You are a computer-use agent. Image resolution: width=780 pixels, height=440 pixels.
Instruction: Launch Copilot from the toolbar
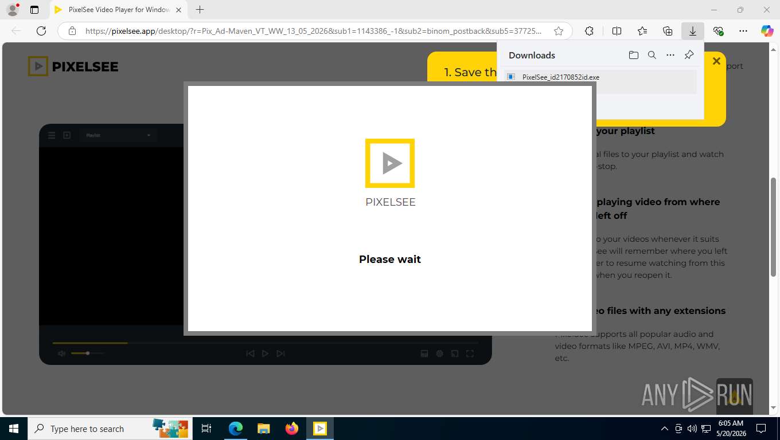pyautogui.click(x=767, y=31)
